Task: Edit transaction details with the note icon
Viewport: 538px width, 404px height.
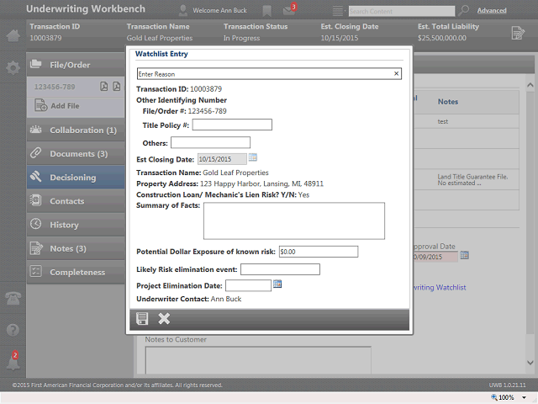Action: [x=518, y=33]
